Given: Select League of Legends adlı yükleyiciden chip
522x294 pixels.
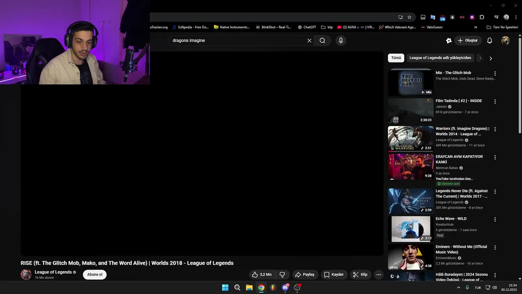Looking at the screenshot, I should pyautogui.click(x=440, y=58).
